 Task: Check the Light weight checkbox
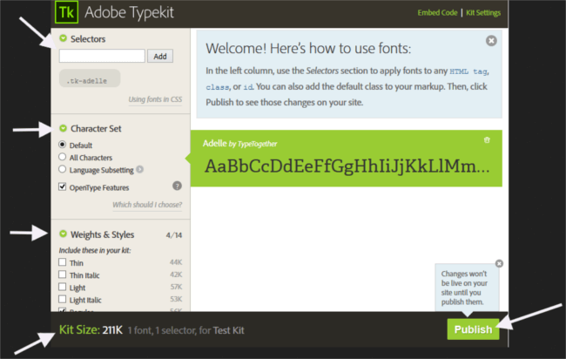pos(62,287)
